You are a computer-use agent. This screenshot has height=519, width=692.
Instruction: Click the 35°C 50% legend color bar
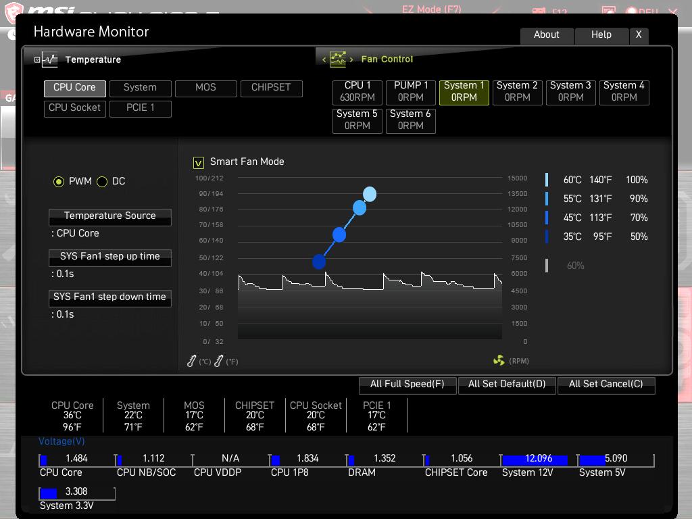click(547, 237)
